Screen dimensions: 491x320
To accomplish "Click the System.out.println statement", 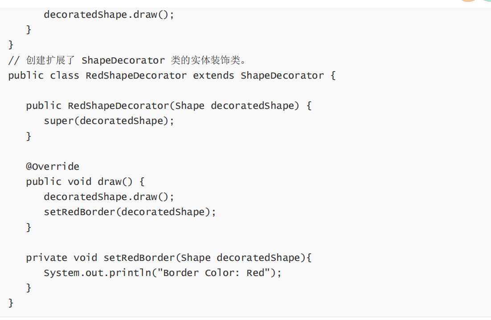I will pyautogui.click(x=163, y=273).
